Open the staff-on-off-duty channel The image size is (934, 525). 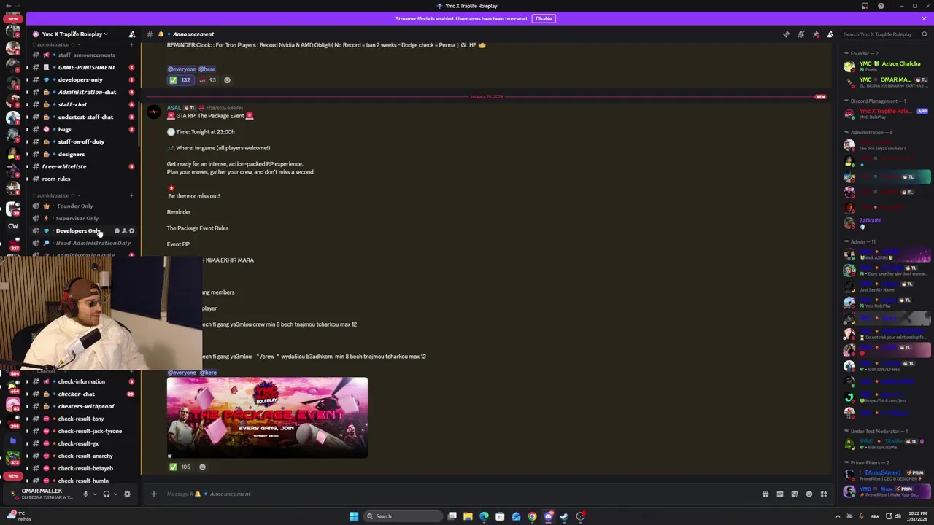click(81, 141)
